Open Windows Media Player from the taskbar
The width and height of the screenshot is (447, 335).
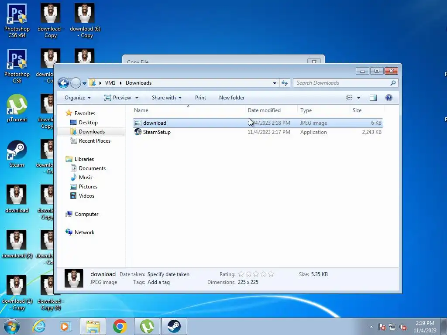(65, 326)
